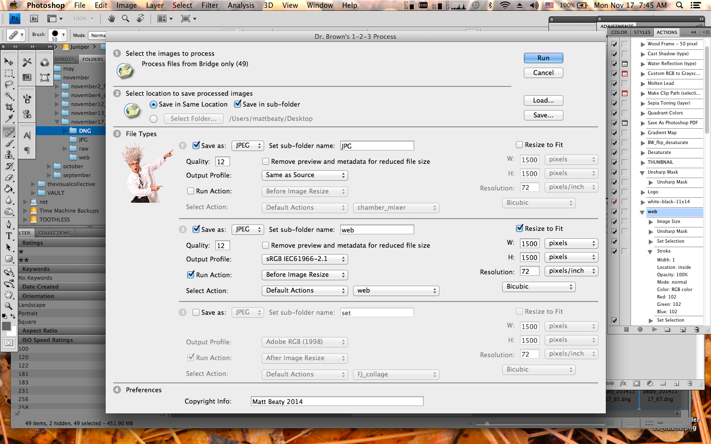The width and height of the screenshot is (711, 444).
Task: Open Spotlight search in the menu bar
Action: click(679, 5)
